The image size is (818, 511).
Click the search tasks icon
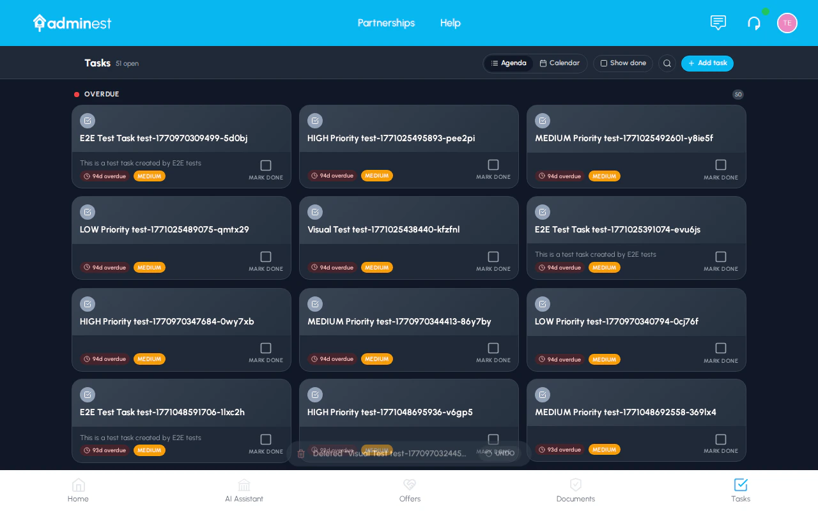point(667,63)
